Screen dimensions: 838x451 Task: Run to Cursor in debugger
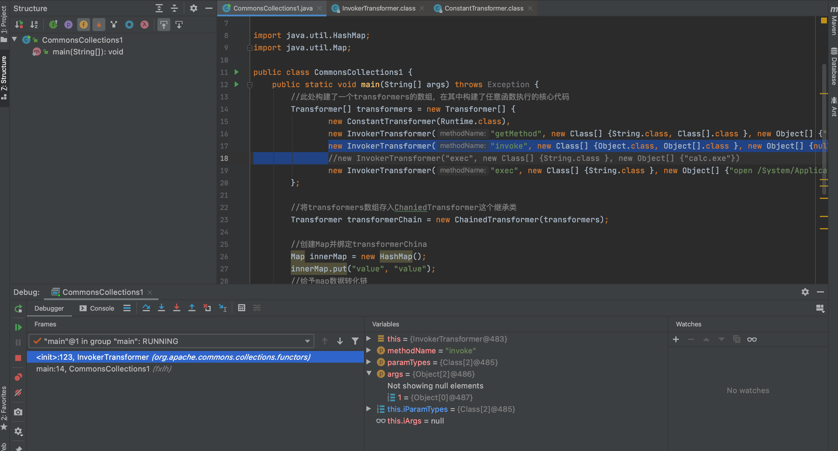(x=222, y=308)
